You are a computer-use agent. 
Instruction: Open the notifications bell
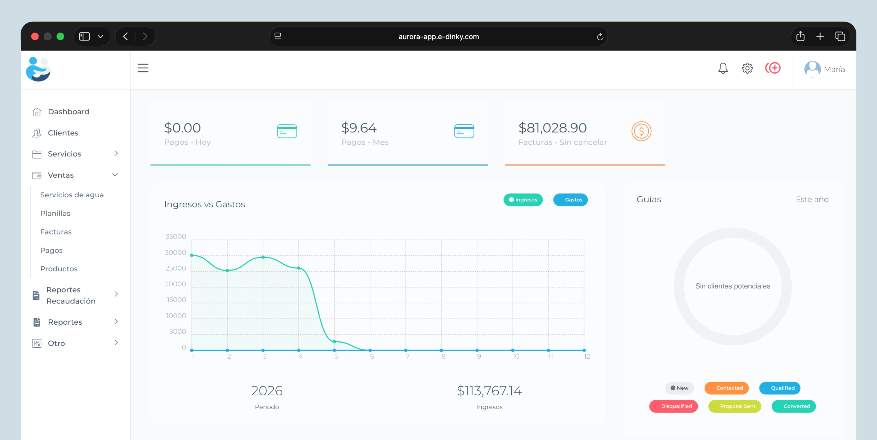[x=723, y=68]
